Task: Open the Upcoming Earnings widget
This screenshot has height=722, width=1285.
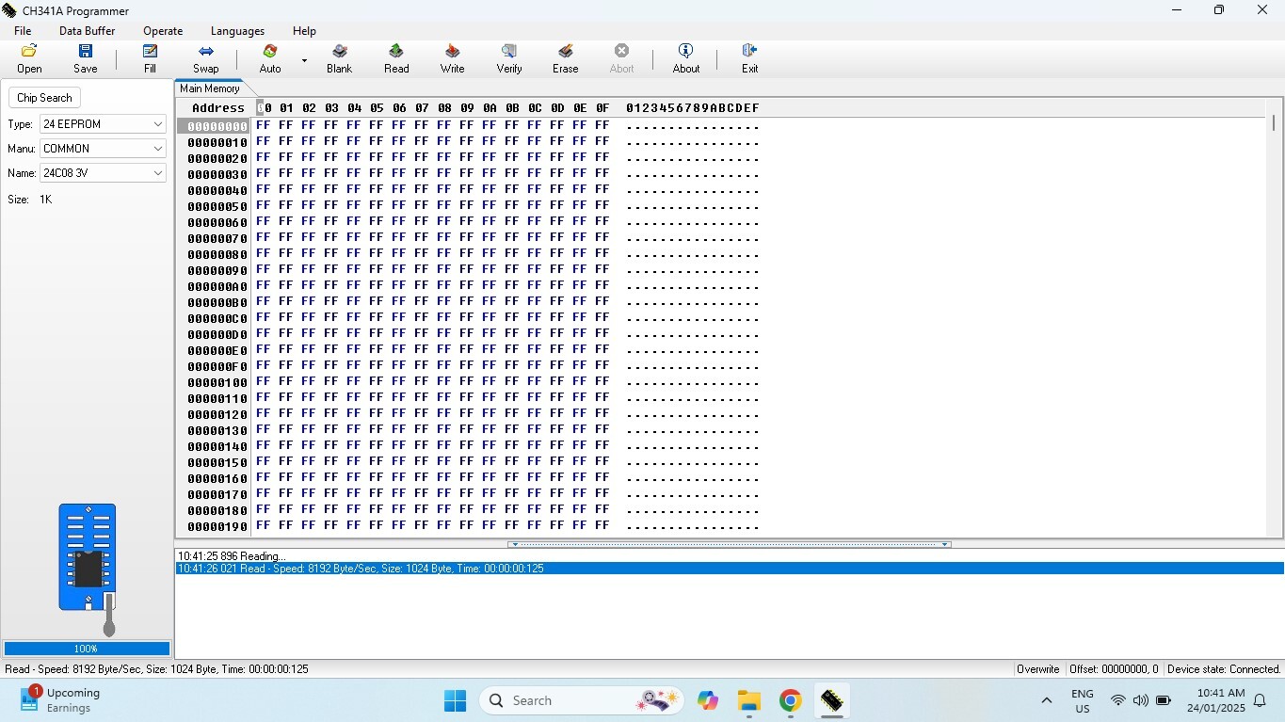Action: (62, 700)
